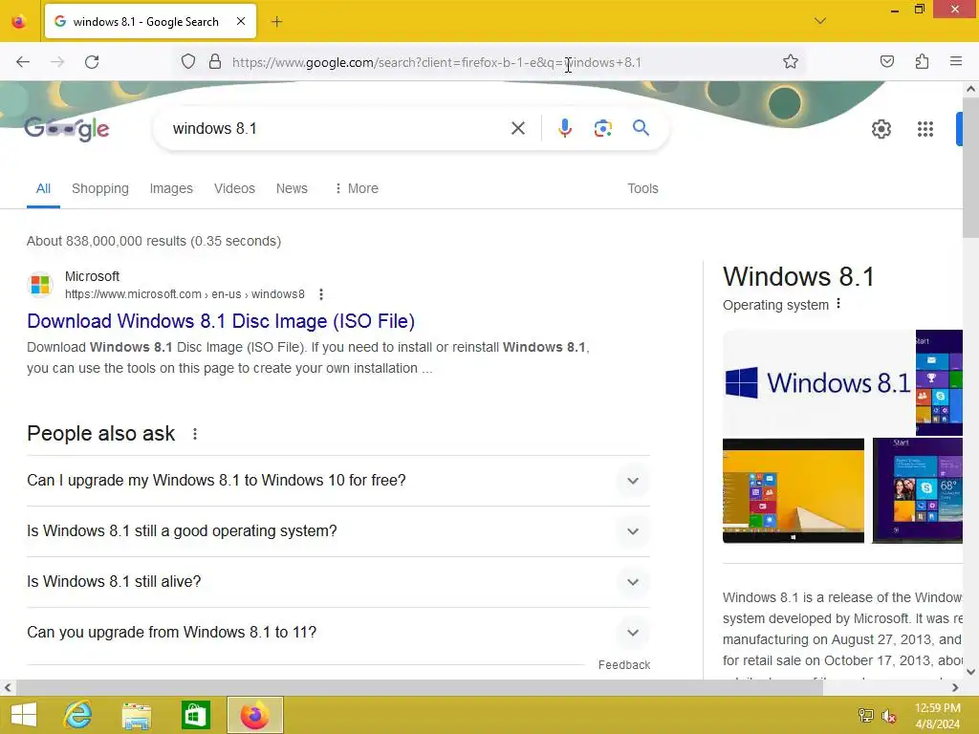Reload the current page
Screen dimensions: 979x734
click(x=92, y=62)
